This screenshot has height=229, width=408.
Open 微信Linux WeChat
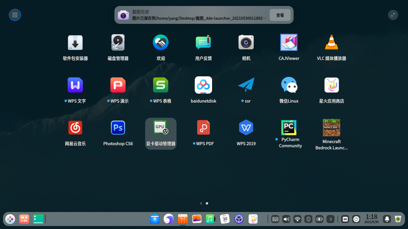[x=289, y=85]
